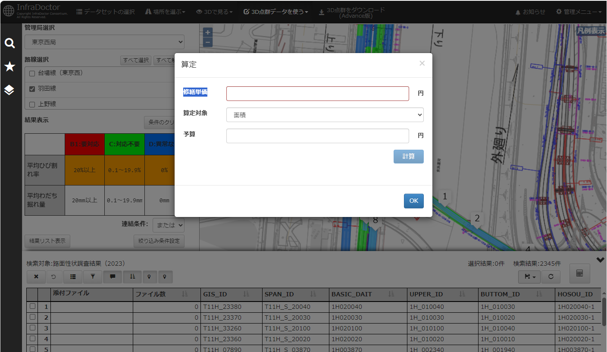Open the layers panel sidebar icon

pyautogui.click(x=9, y=90)
